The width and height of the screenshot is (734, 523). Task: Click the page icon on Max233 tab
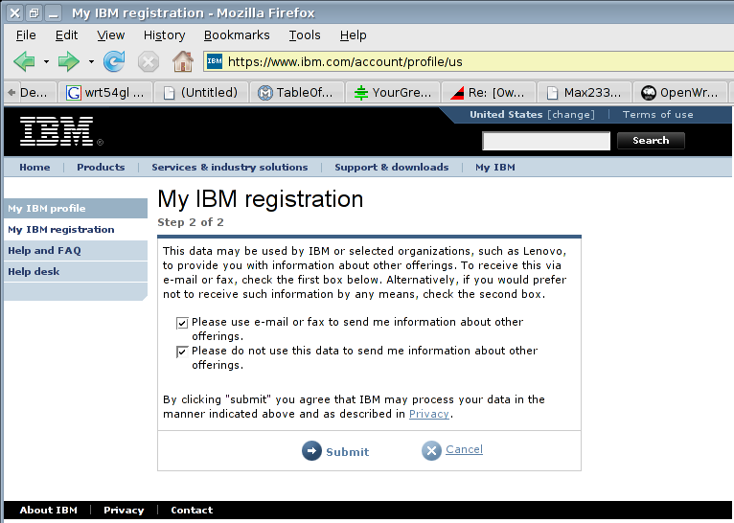pos(553,93)
